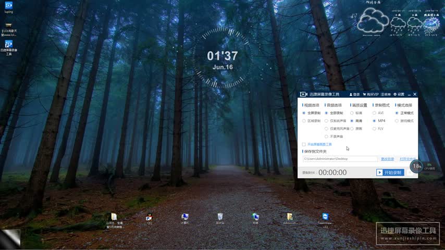
Task: Select 游戏模式 game mode
Action: (x=404, y=121)
